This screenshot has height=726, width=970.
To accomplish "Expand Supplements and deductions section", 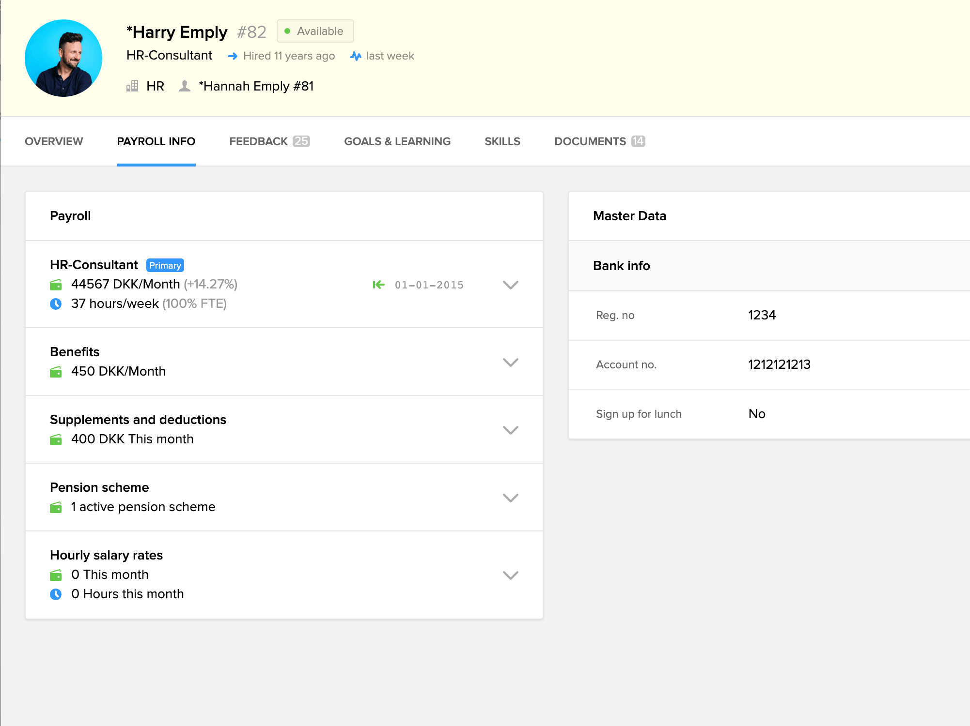I will pos(510,430).
